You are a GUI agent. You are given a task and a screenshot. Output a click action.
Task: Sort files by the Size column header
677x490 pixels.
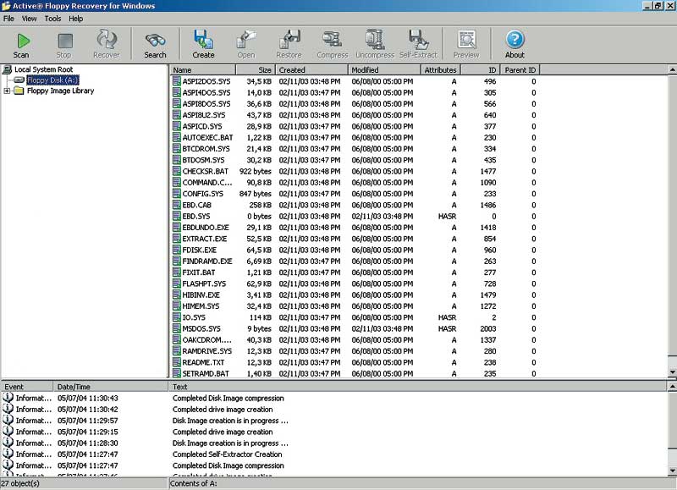255,70
